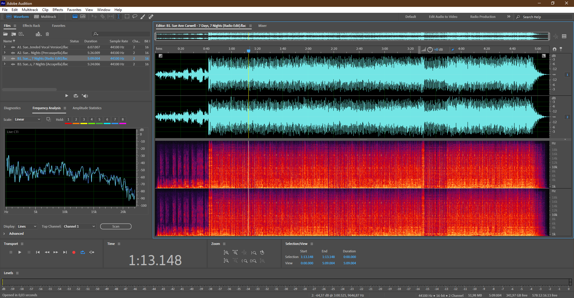Image resolution: width=574 pixels, height=298 pixels.
Task: Expand the Advanced section
Action: pos(4,234)
